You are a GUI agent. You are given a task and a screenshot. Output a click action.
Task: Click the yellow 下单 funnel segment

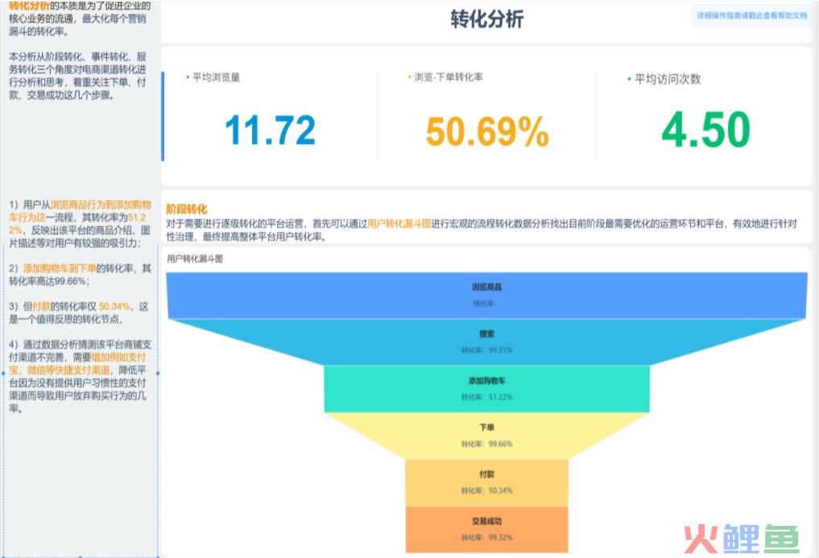coord(486,436)
